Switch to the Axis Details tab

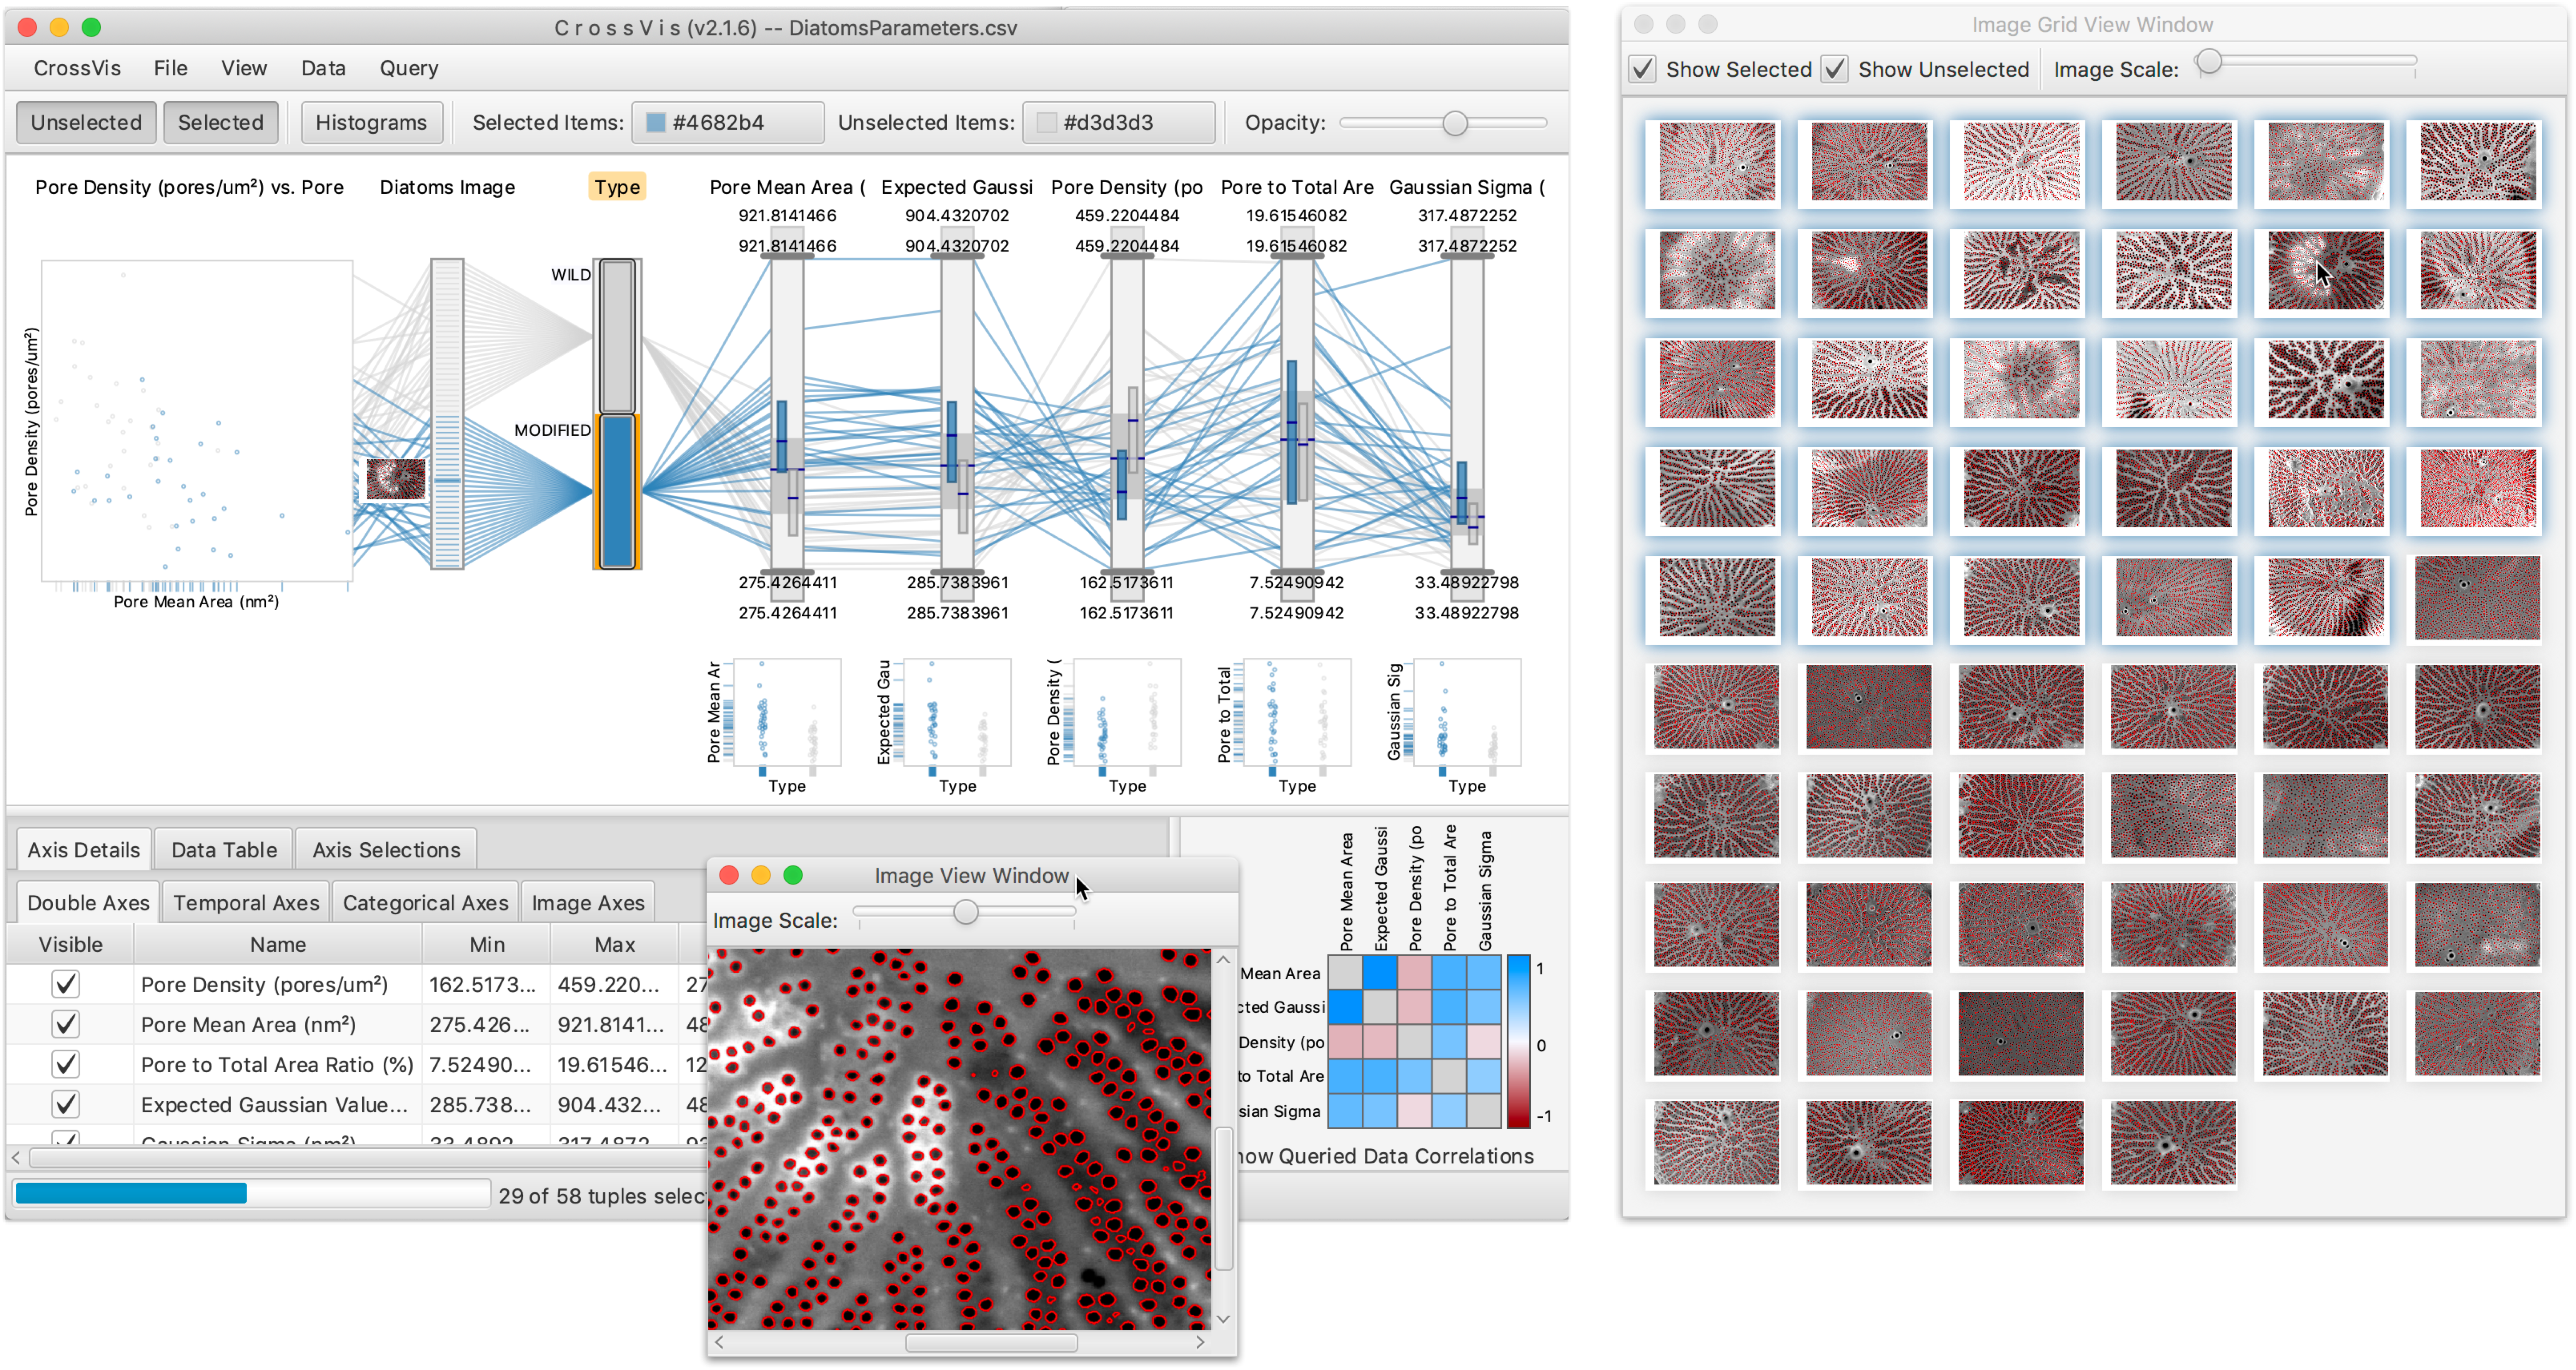point(84,850)
